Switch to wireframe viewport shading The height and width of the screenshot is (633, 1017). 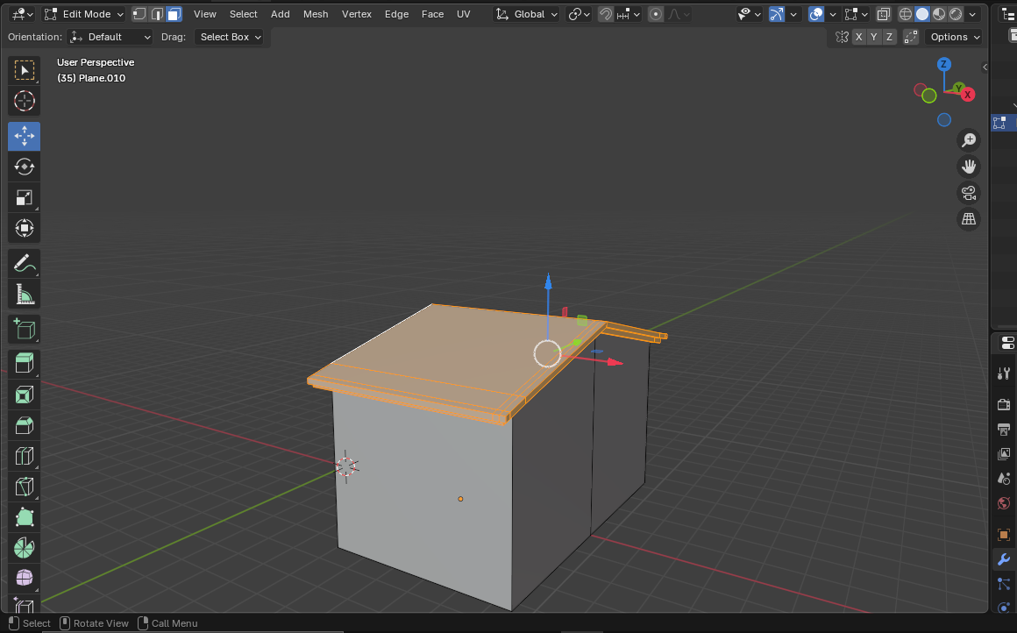coord(906,14)
